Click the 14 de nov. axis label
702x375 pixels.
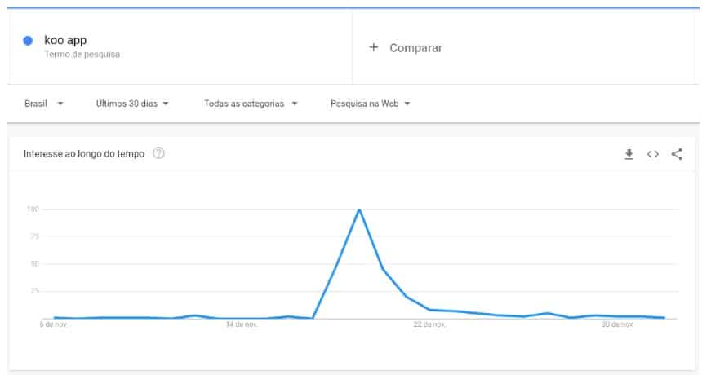pos(241,324)
